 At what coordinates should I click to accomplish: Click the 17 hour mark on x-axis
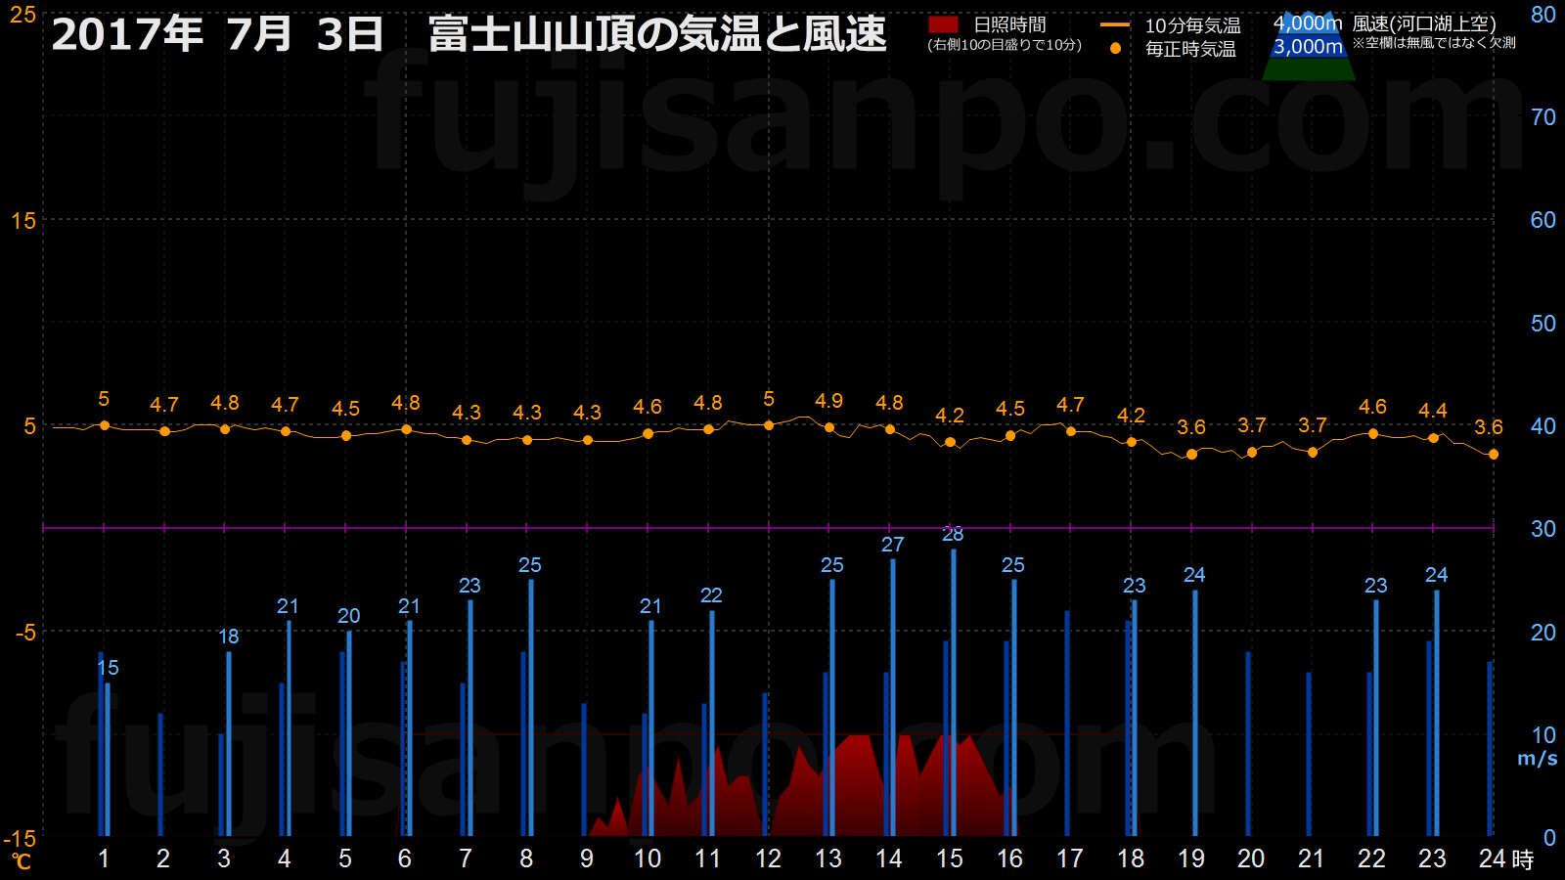1070,858
